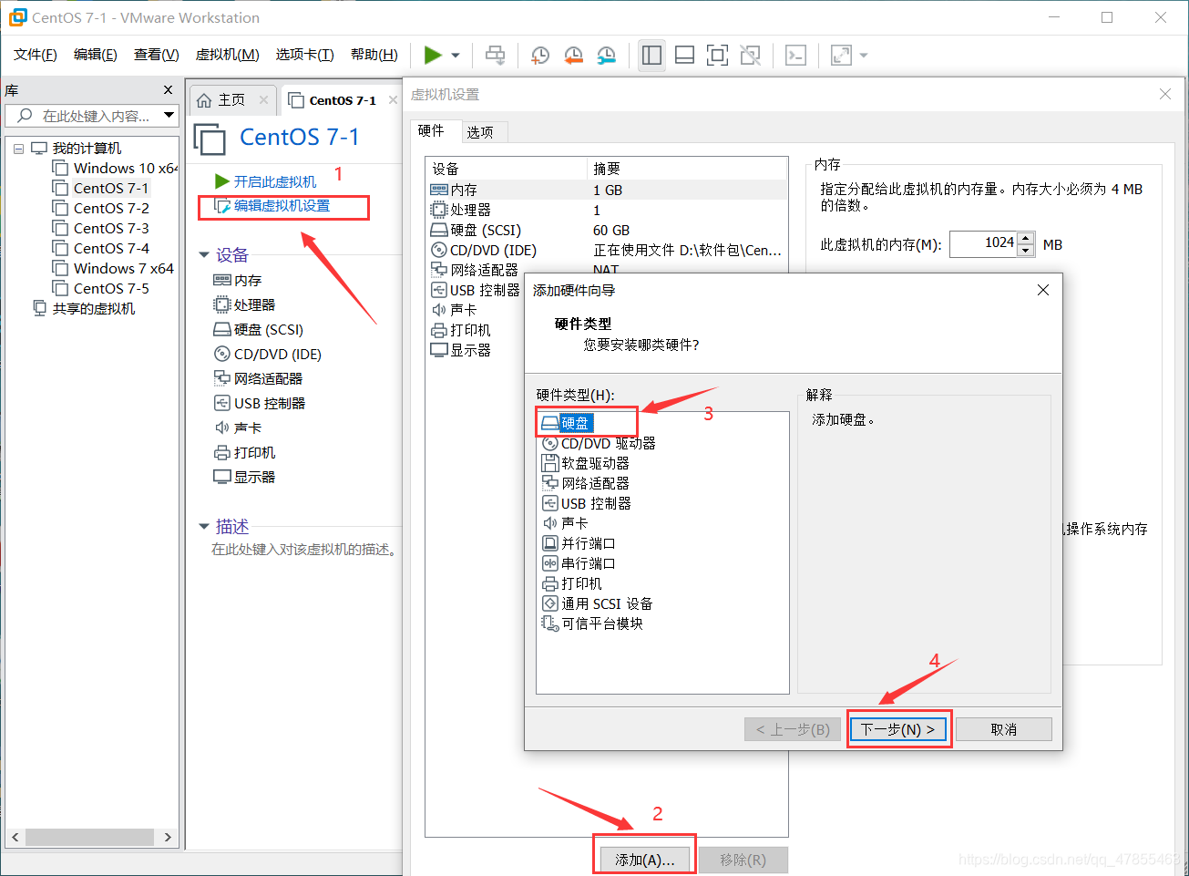The width and height of the screenshot is (1189, 876).
Task: Select 并行端口 hardware type
Action: click(579, 543)
